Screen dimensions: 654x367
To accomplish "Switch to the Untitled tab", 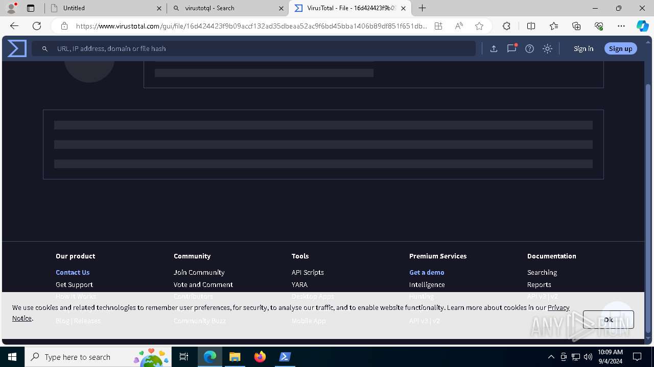I will pyautogui.click(x=105, y=8).
